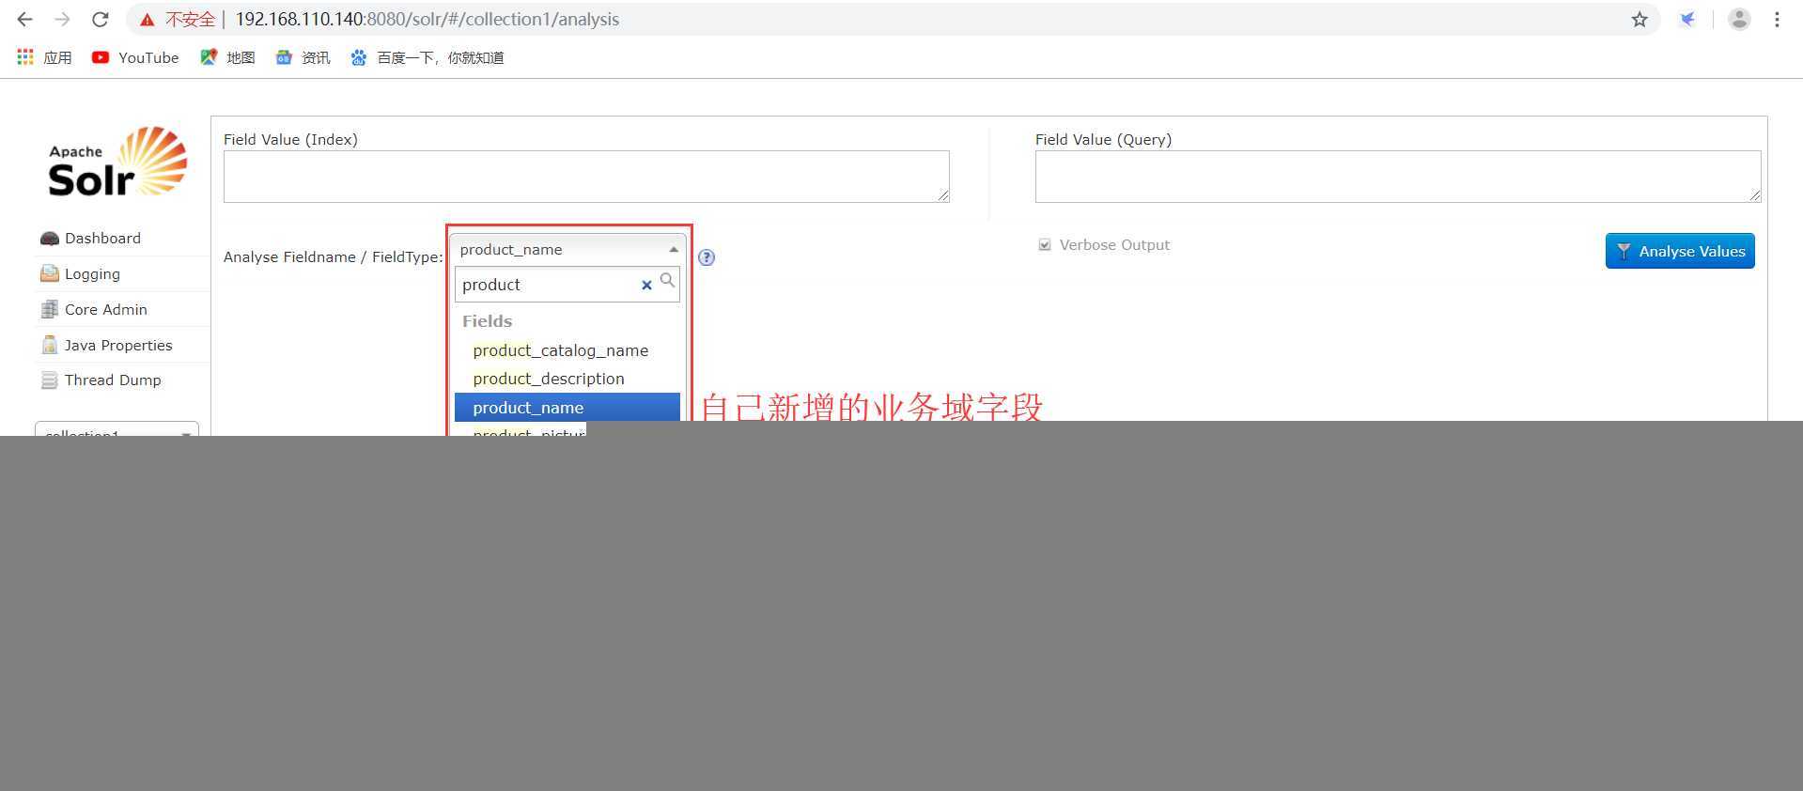Open the 地图 maps bookmark
The height and width of the screenshot is (791, 1803).
pos(227,57)
